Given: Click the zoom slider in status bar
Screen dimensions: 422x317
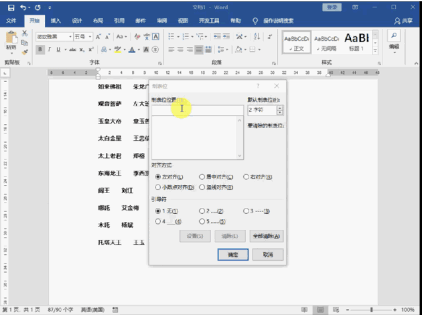Looking at the screenshot, I should click(x=371, y=310).
